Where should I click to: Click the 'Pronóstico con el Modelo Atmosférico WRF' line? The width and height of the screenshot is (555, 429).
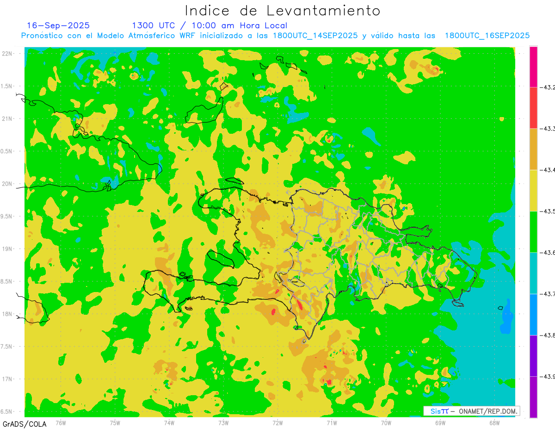click(x=275, y=36)
